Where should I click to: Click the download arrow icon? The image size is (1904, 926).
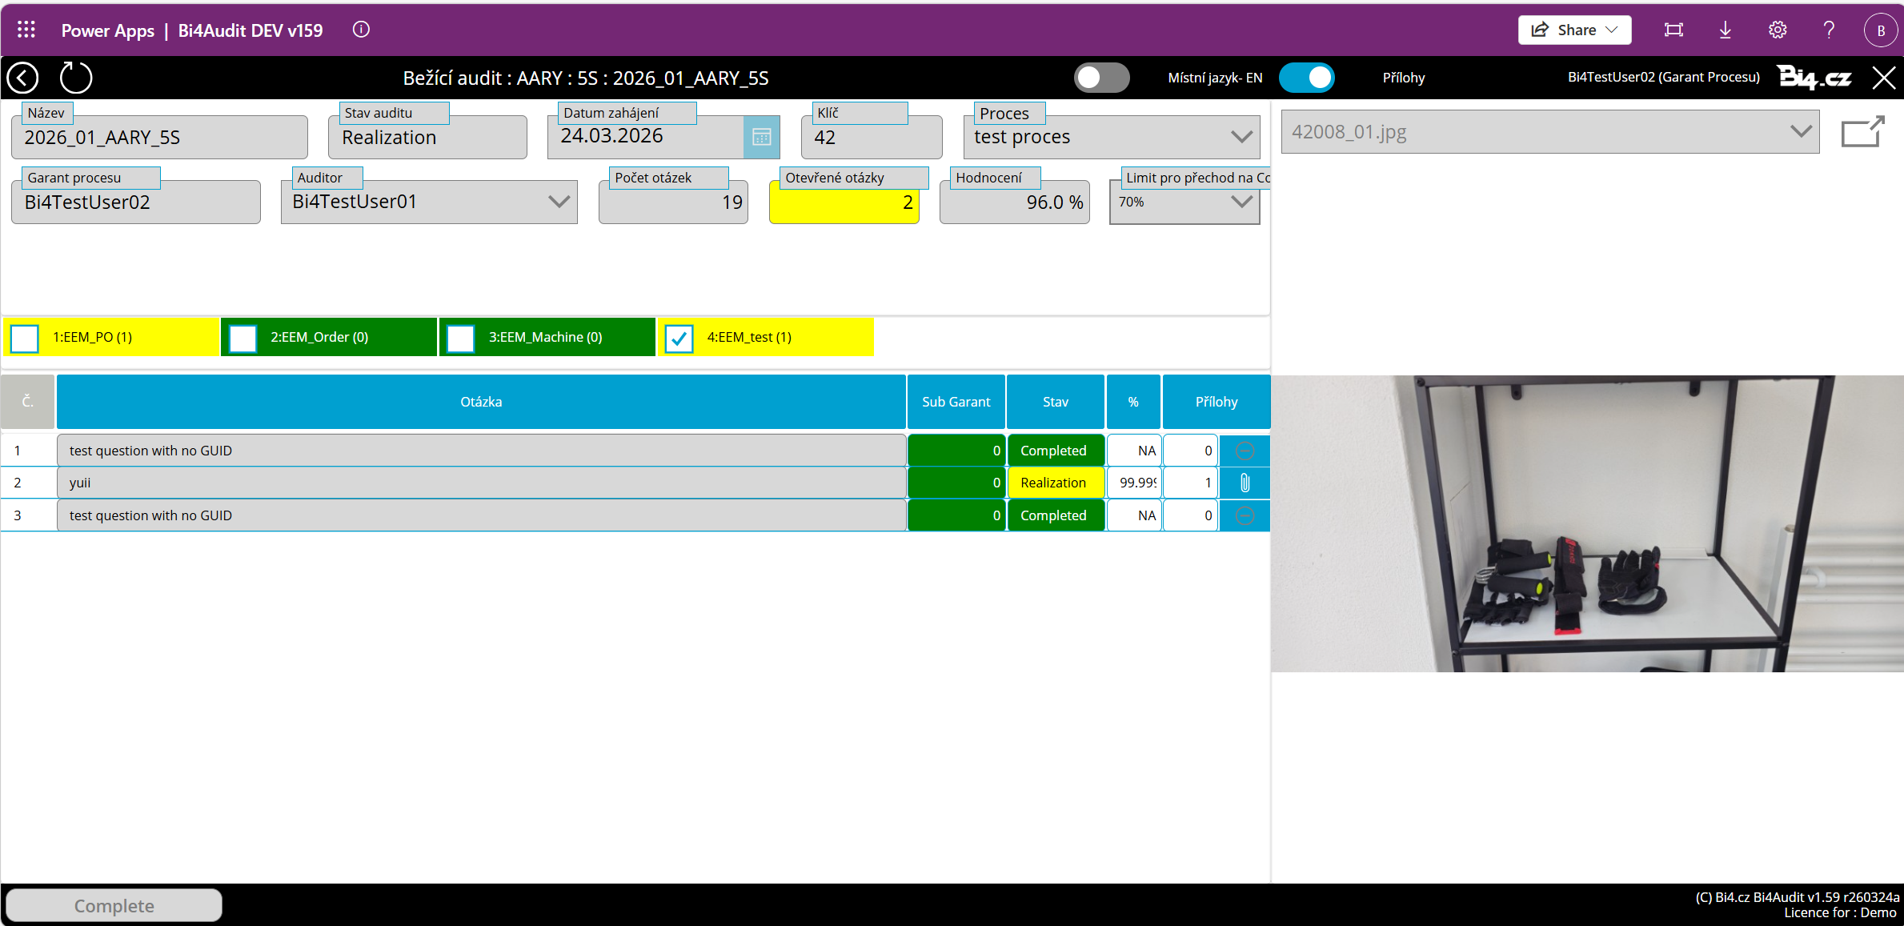[1725, 30]
